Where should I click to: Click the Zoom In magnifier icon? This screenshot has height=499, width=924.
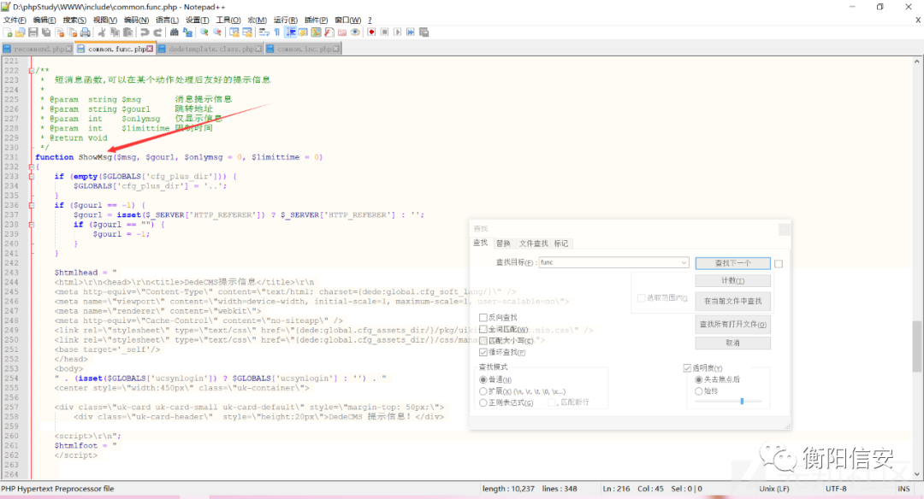(204, 32)
